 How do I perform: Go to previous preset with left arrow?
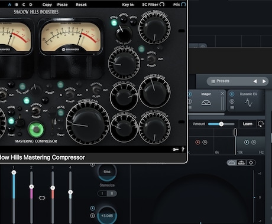(255, 81)
